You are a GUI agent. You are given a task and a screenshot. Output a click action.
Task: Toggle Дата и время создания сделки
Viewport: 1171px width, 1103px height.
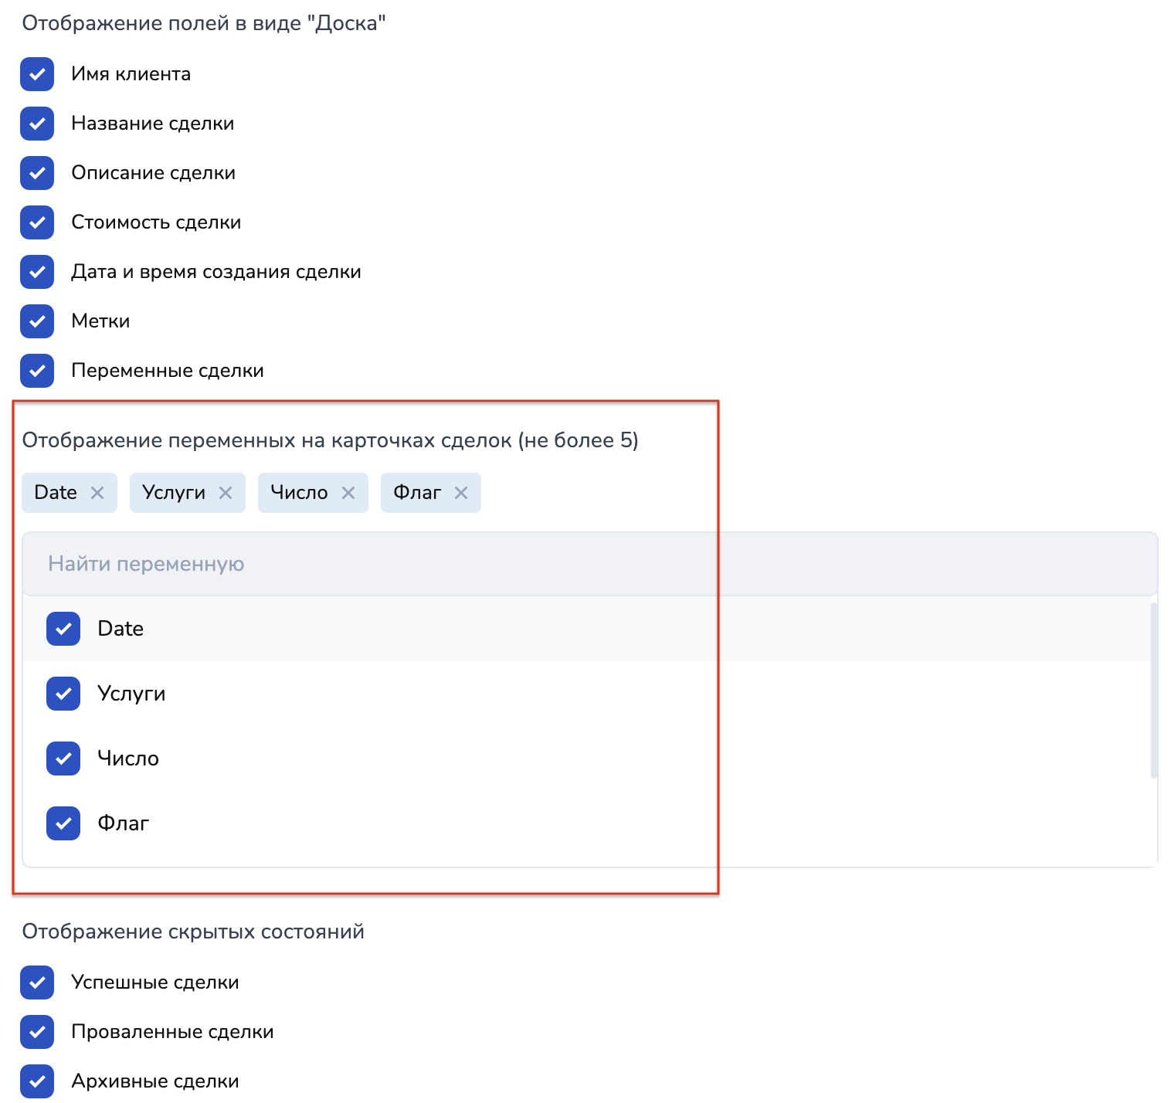(37, 272)
